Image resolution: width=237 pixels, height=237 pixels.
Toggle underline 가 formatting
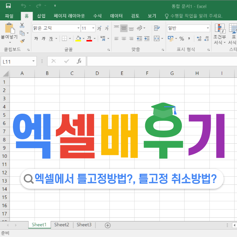51,39
